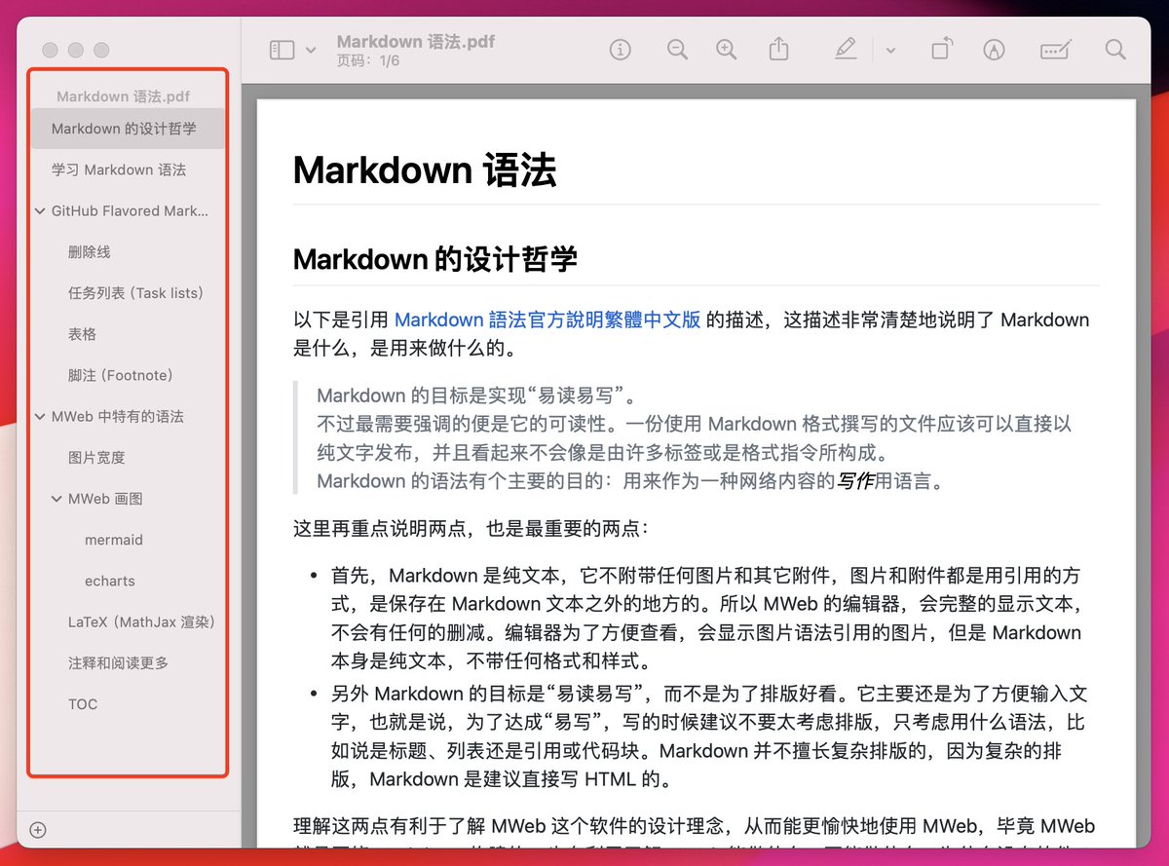This screenshot has height=866, width=1169.
Task: Open the Search magnifier icon
Action: pos(1115,50)
